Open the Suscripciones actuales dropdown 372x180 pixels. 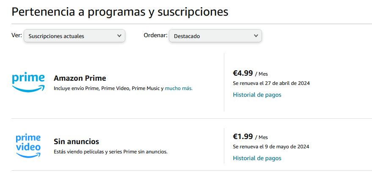[74, 36]
